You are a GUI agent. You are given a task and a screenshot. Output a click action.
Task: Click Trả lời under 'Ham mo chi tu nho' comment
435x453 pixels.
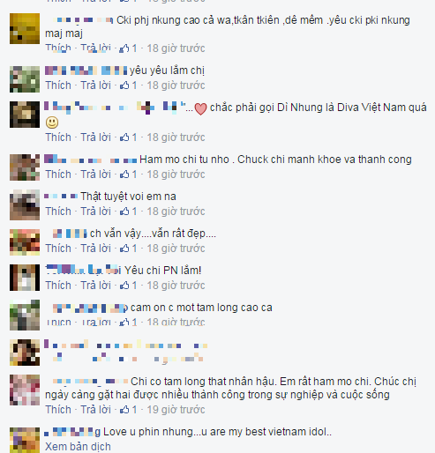96,175
